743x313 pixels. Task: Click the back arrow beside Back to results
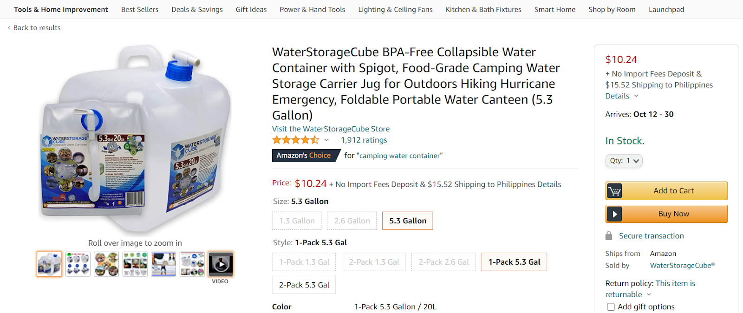(9, 28)
